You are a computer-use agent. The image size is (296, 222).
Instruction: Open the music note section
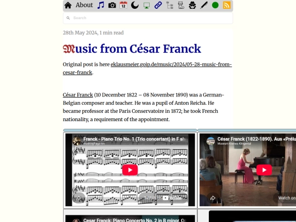tap(101, 5)
